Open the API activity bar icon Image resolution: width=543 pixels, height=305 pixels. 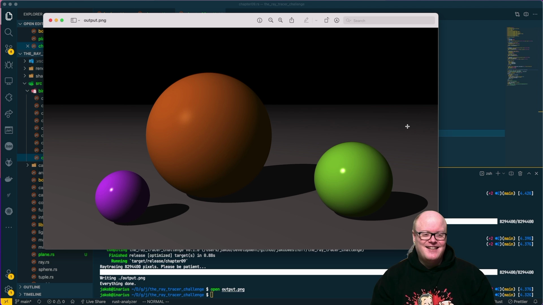tap(9, 130)
